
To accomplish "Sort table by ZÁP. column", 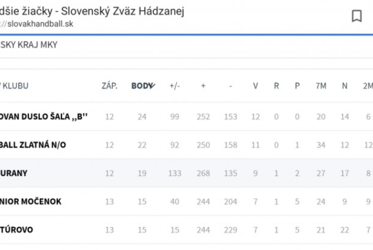I will click(x=110, y=86).
